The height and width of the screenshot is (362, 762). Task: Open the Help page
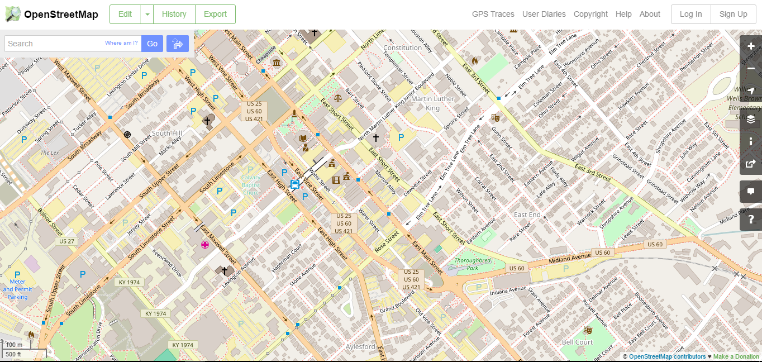(x=623, y=15)
